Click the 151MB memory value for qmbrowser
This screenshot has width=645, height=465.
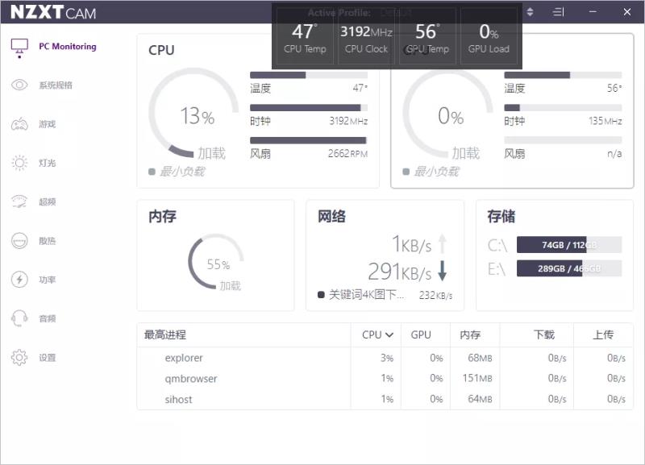[477, 378]
